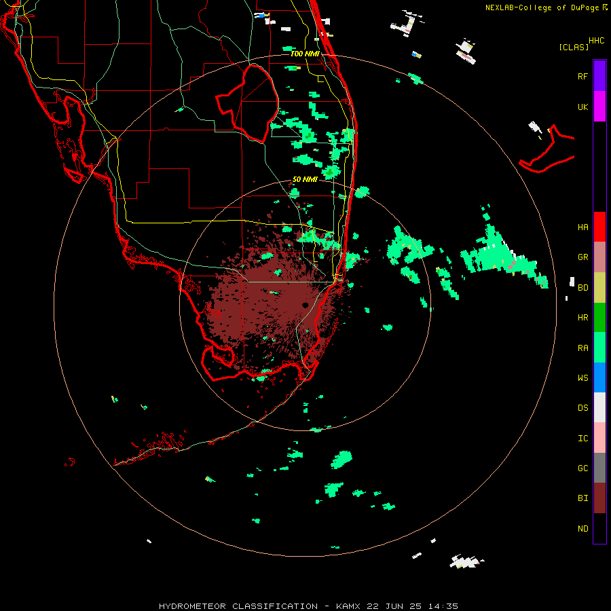Image resolution: width=611 pixels, height=611 pixels.
Task: Click the DS white legend swatch
Action: pos(599,407)
